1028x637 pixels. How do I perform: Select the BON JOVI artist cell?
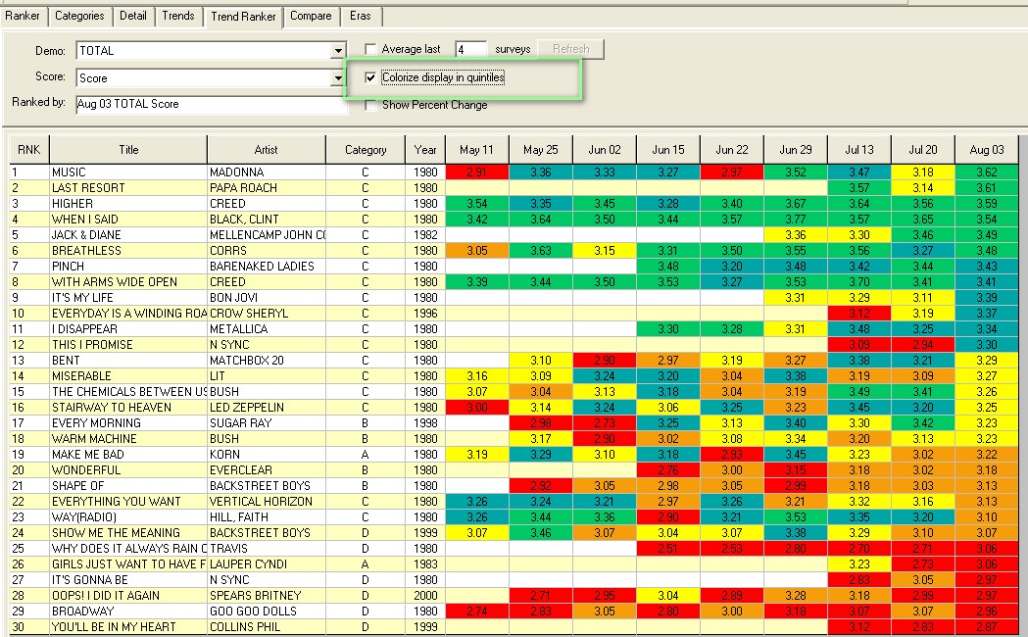coord(267,298)
